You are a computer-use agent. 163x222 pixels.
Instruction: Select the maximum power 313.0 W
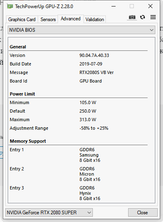point(88,120)
